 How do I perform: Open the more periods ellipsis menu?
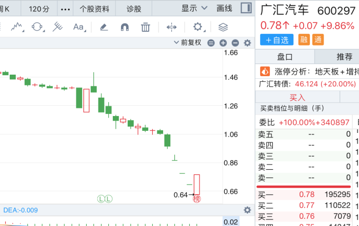tap(65, 9)
